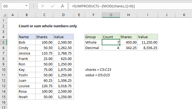
Task: Select the Whole count cell showing 7
Action: 111,42
